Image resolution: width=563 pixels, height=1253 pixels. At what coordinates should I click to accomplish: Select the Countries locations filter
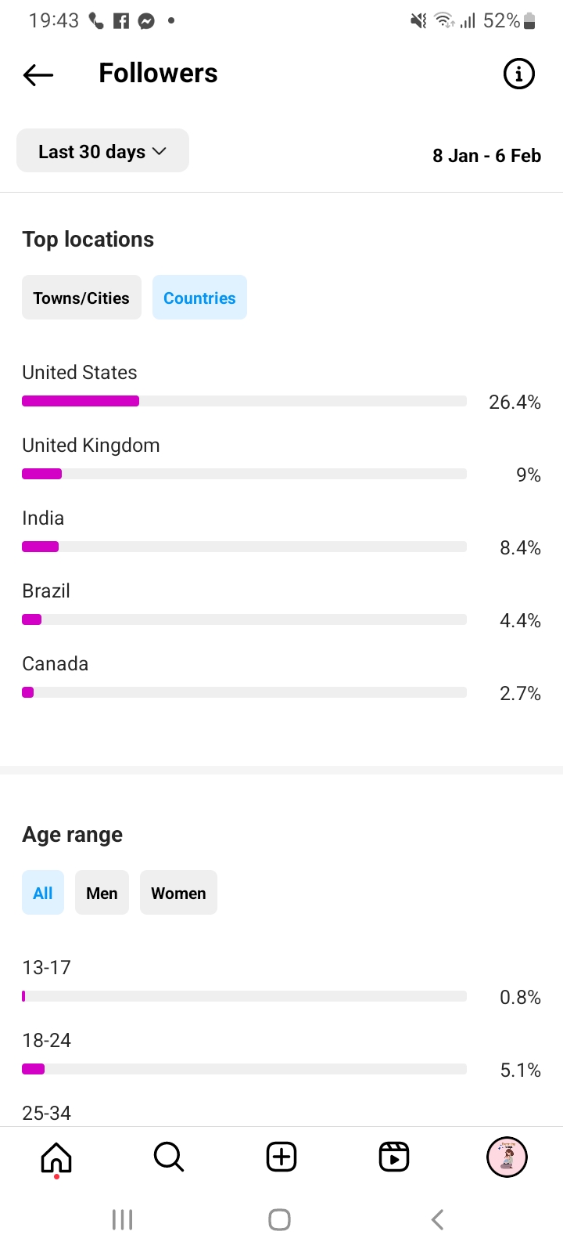click(x=199, y=298)
